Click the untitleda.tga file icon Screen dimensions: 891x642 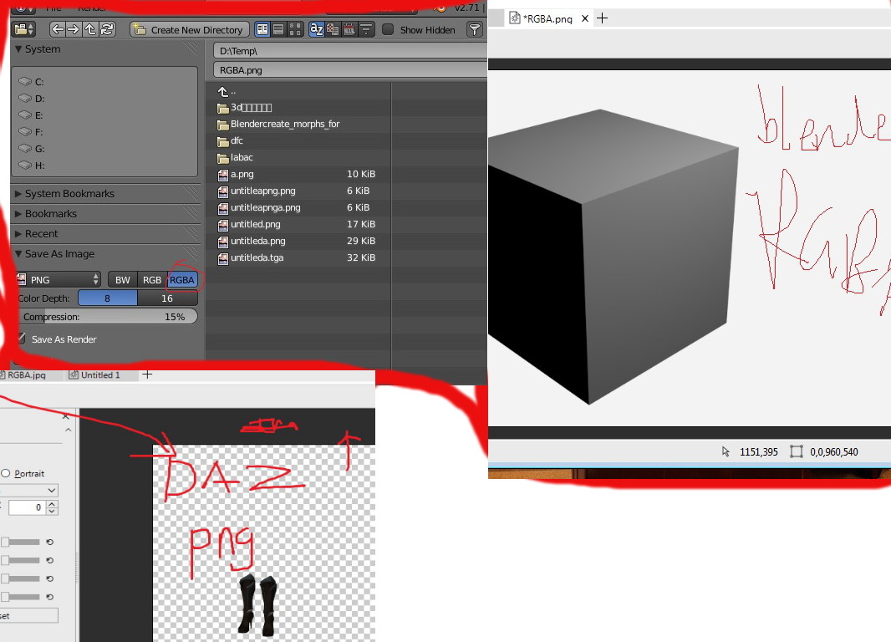coord(222,258)
